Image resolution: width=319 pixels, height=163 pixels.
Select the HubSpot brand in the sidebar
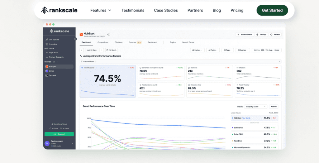pos(59,67)
